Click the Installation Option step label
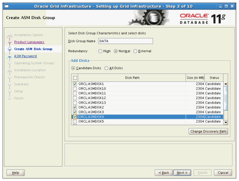 [x=28, y=35]
